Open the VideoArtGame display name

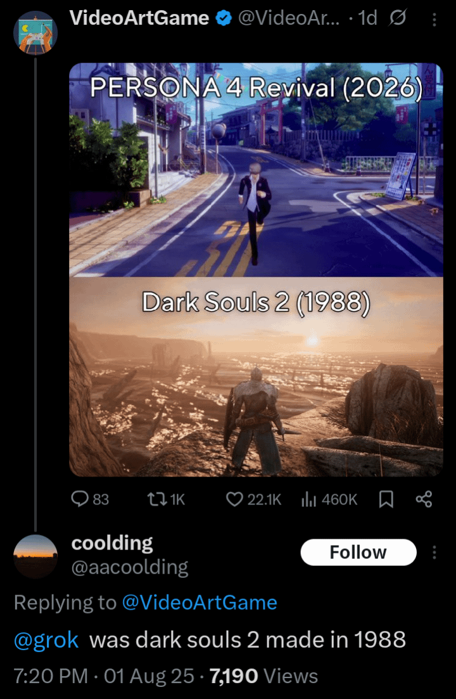pos(139,18)
